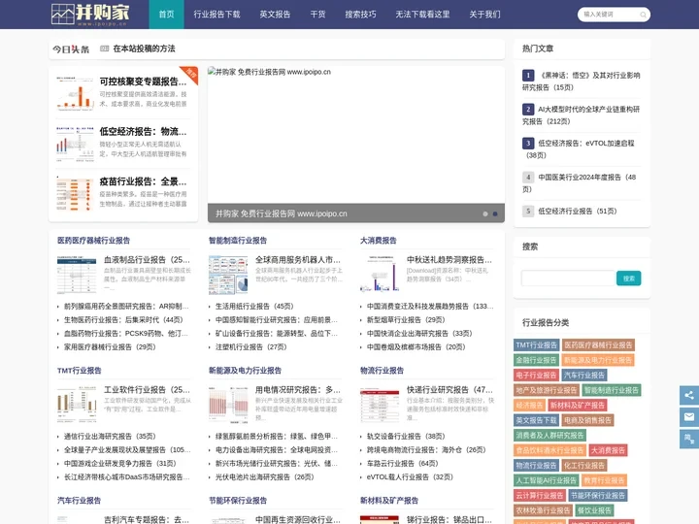
Task: Open the 英文报告 nav item
Action: (275, 15)
